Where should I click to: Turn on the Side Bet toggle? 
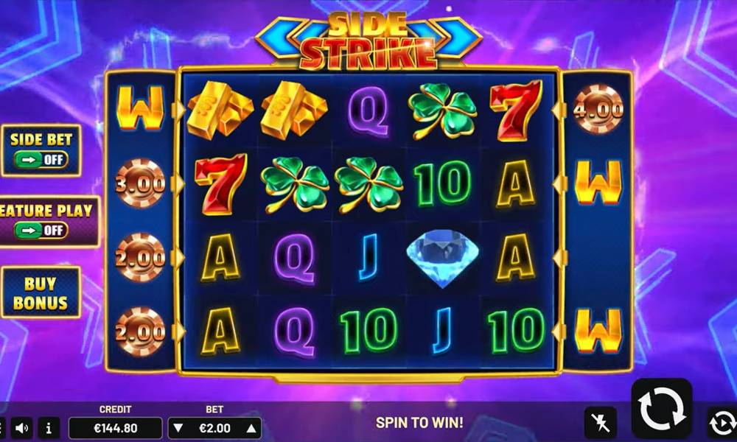[x=41, y=160]
